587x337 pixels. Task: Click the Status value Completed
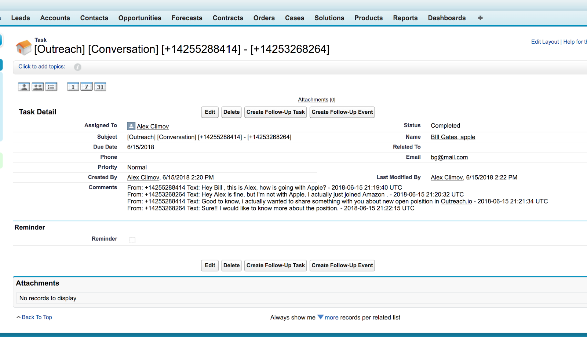[x=445, y=125]
